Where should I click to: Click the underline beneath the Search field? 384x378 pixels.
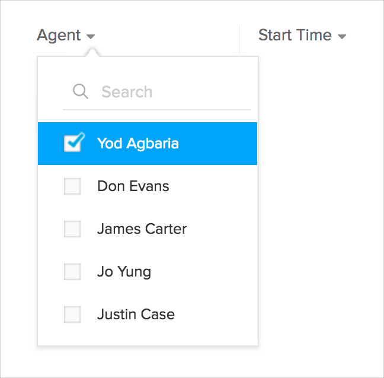pos(157,110)
